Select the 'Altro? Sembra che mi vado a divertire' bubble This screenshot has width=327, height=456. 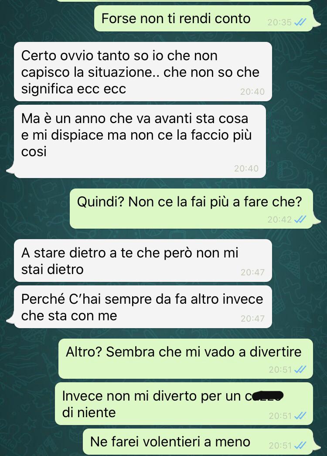186,359
